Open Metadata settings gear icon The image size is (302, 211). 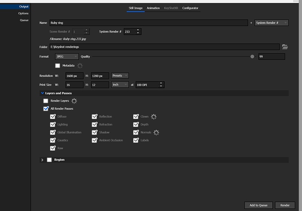(x=80, y=66)
